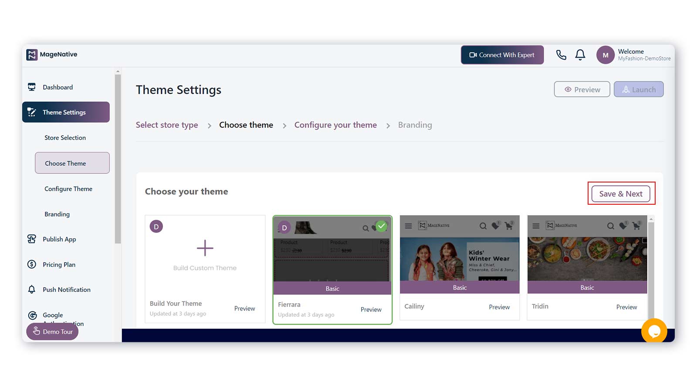Click the plus icon to build custom theme
697x392 pixels.
click(x=205, y=248)
